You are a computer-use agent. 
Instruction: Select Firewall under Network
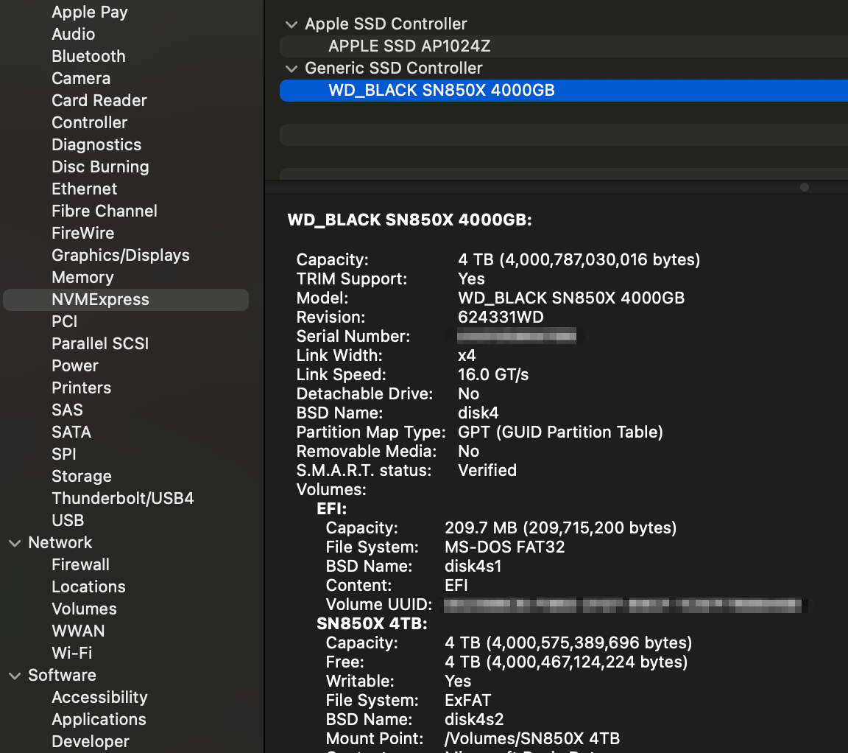pyautogui.click(x=80, y=565)
